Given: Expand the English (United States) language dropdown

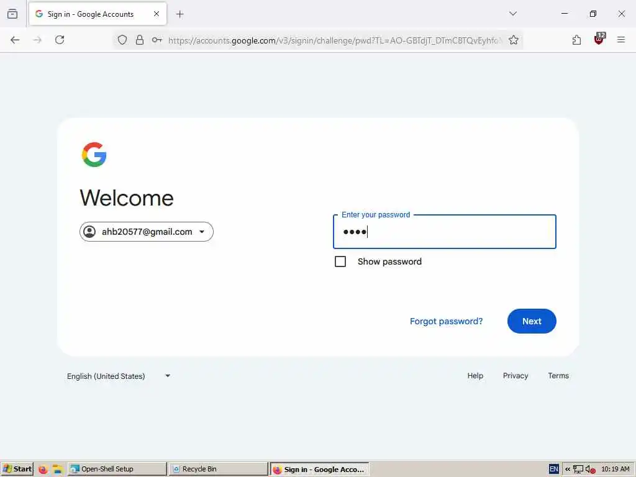Looking at the screenshot, I should coord(119,376).
